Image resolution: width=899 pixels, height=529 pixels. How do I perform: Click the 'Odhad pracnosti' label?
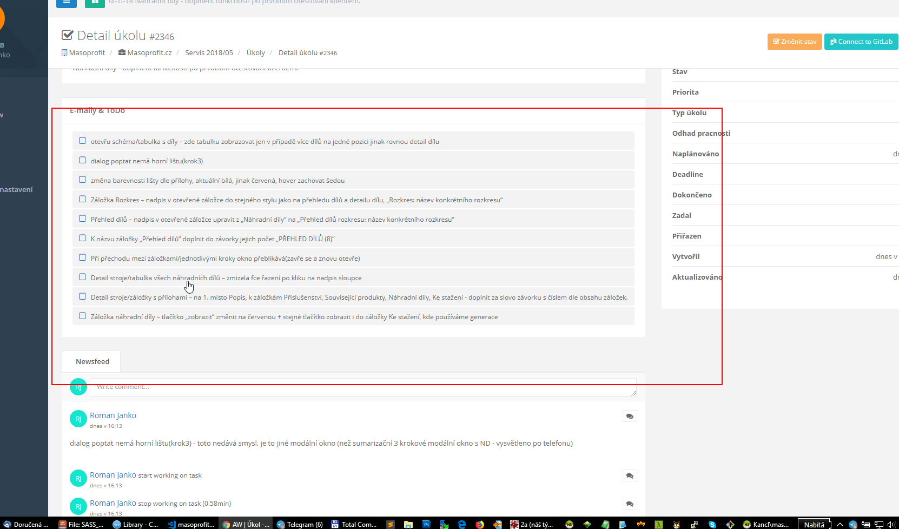(x=701, y=133)
